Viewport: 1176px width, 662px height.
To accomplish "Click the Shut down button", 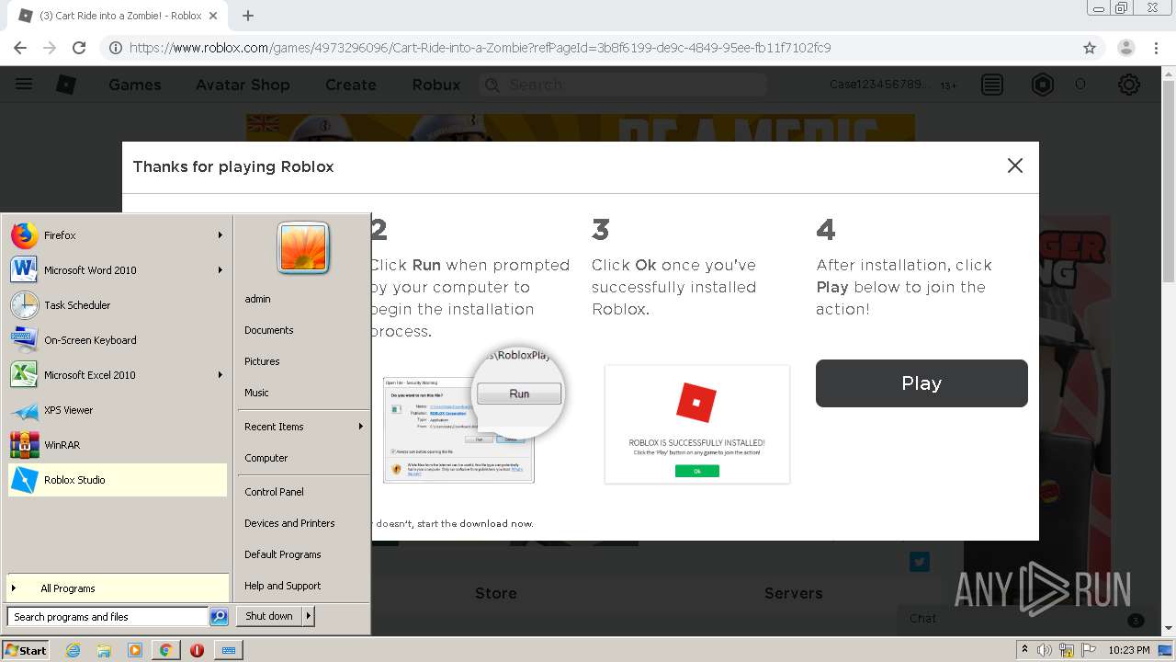I will [269, 616].
